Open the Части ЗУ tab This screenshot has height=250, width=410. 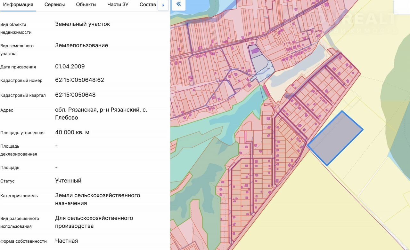tap(118, 4)
